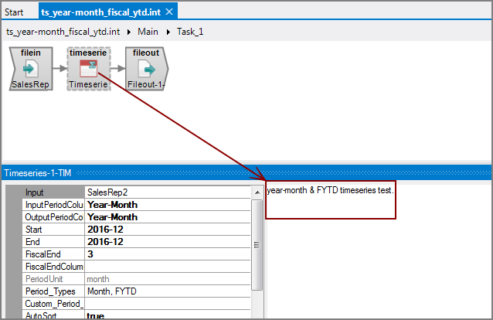This screenshot has height=320, width=493.
Task: Click the empty FiscalEndColumn value field
Action: (x=168, y=267)
